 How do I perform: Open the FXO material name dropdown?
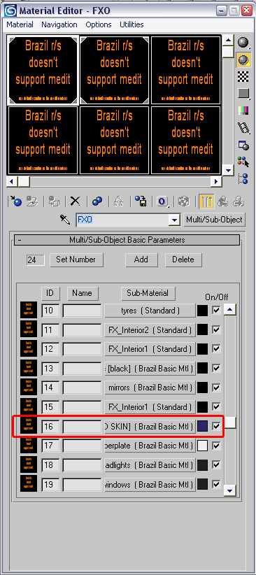[x=174, y=220]
